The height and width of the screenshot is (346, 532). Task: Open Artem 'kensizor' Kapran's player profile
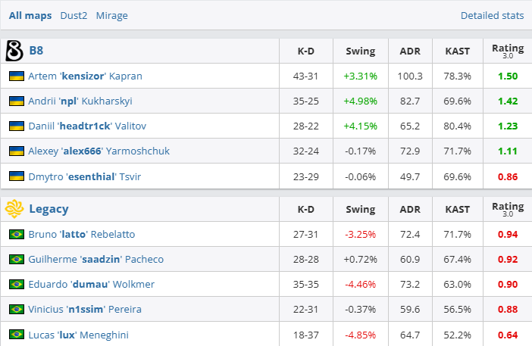pyautogui.click(x=85, y=76)
